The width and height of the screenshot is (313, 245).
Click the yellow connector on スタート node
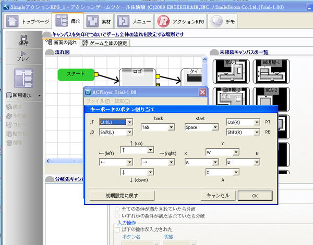coord(96,74)
